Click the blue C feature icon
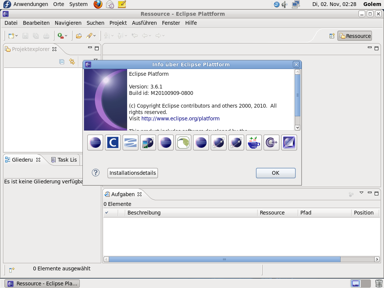Screen dimensions: 384x288 (x=113, y=142)
